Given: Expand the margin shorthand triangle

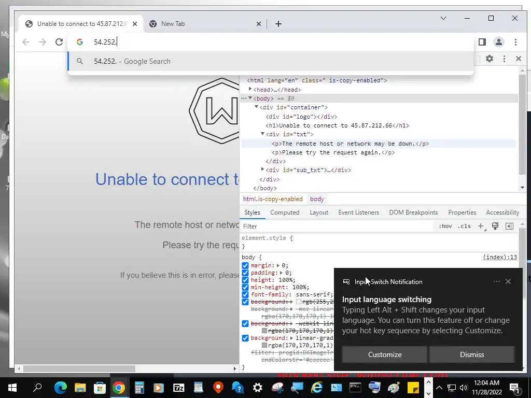Looking at the screenshot, I should pos(278,266).
